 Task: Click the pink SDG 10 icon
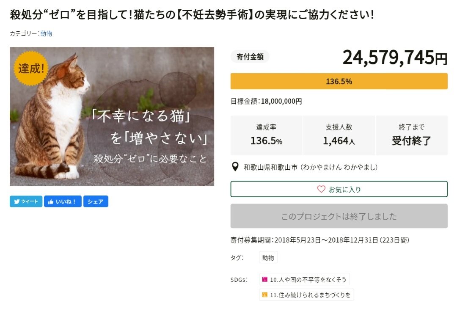(x=265, y=279)
